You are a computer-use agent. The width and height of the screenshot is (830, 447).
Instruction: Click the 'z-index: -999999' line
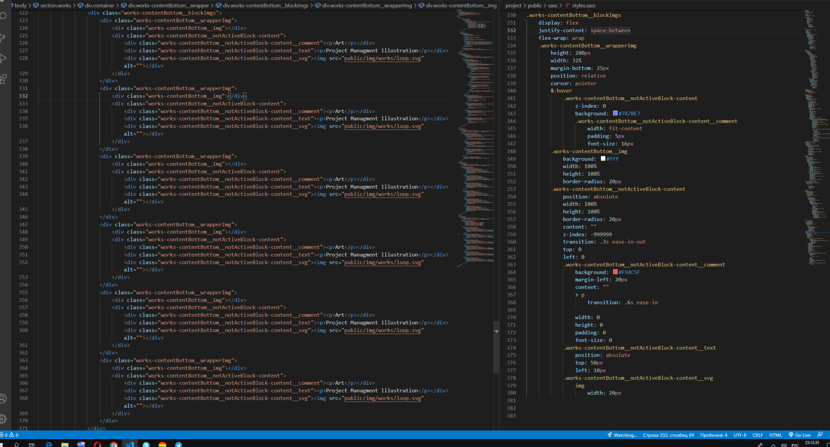click(x=587, y=234)
